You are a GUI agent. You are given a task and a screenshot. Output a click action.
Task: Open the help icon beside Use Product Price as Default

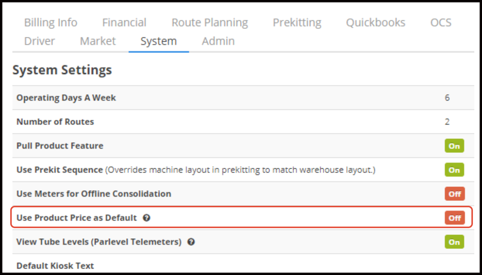coord(147,218)
